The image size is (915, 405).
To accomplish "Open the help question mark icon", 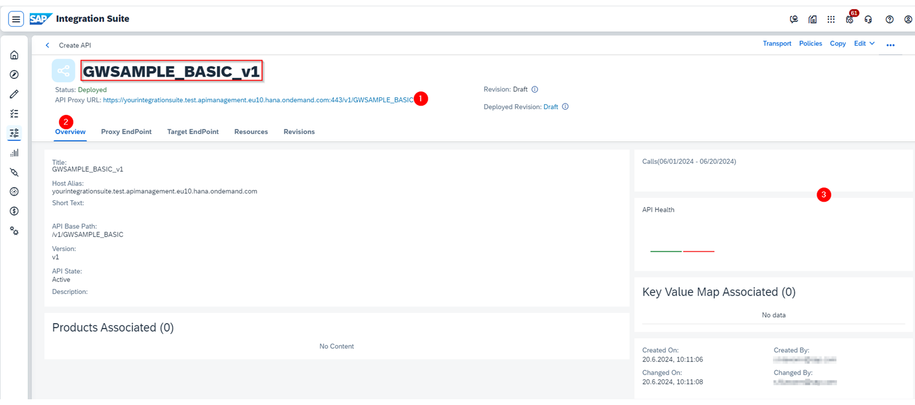I will coord(889,19).
